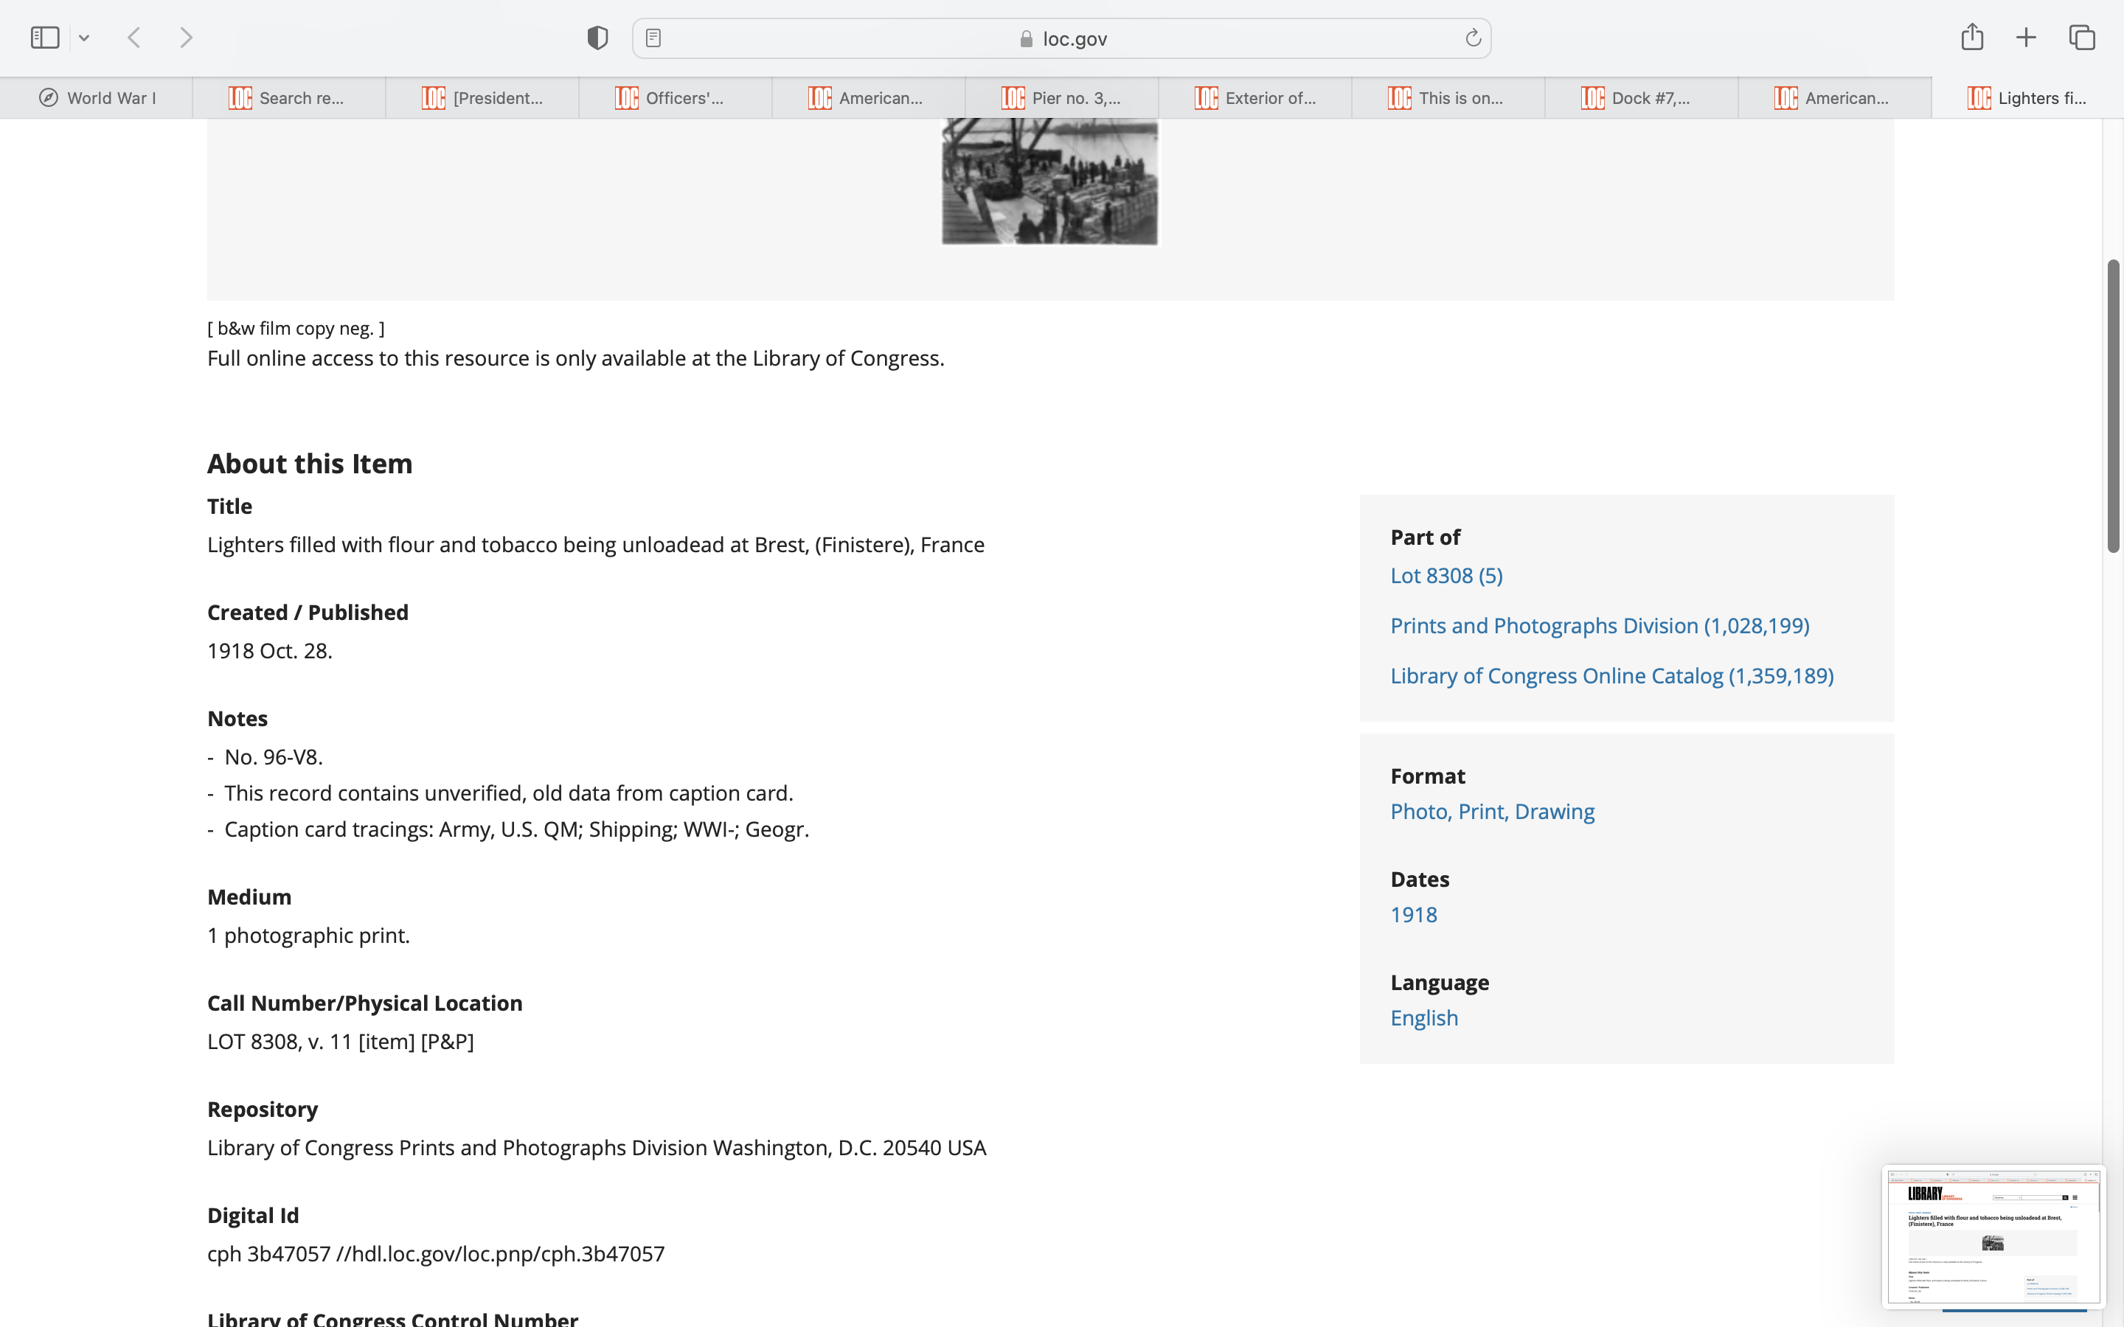
Task: Add a new tab with plus icon
Action: click(2026, 38)
